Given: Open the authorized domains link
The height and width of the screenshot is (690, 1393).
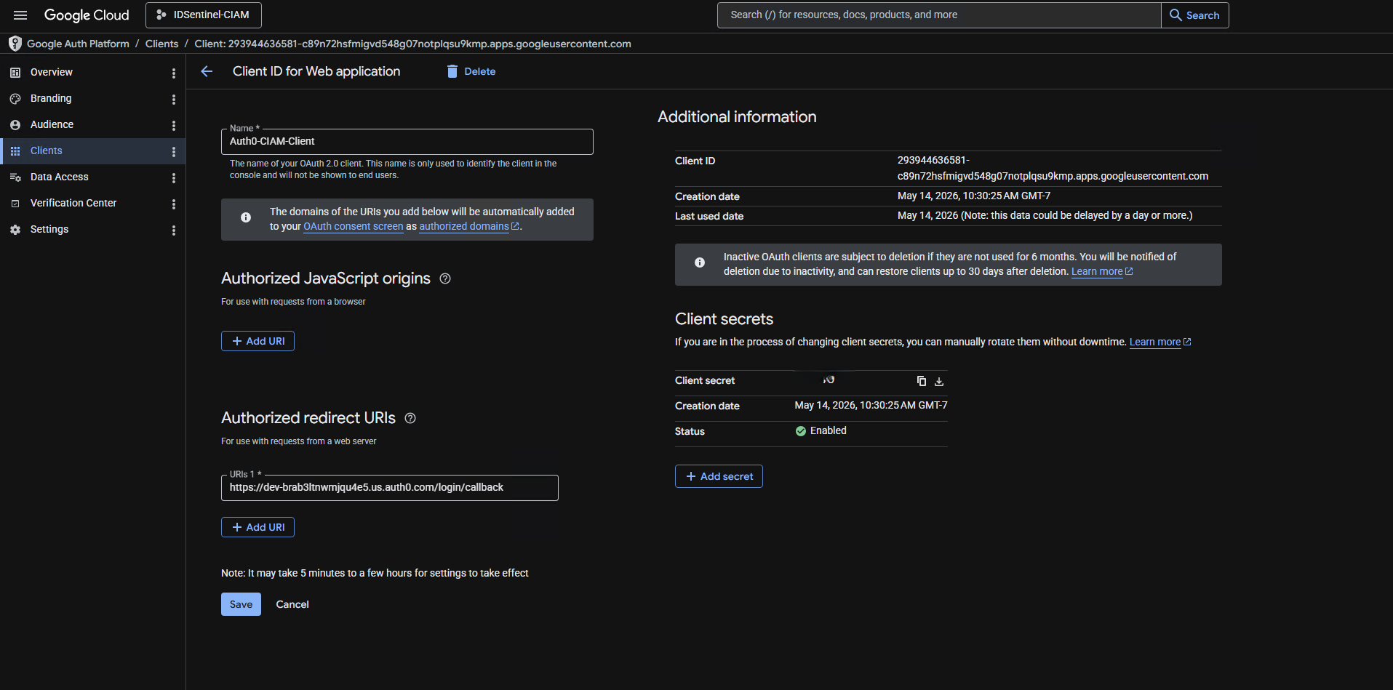Looking at the screenshot, I should point(469,226).
